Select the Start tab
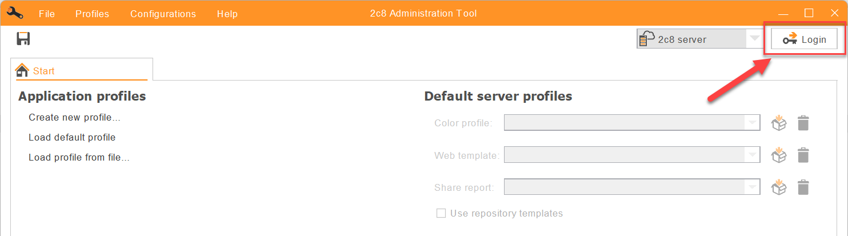Screen dimensions: 848x236 point(81,70)
